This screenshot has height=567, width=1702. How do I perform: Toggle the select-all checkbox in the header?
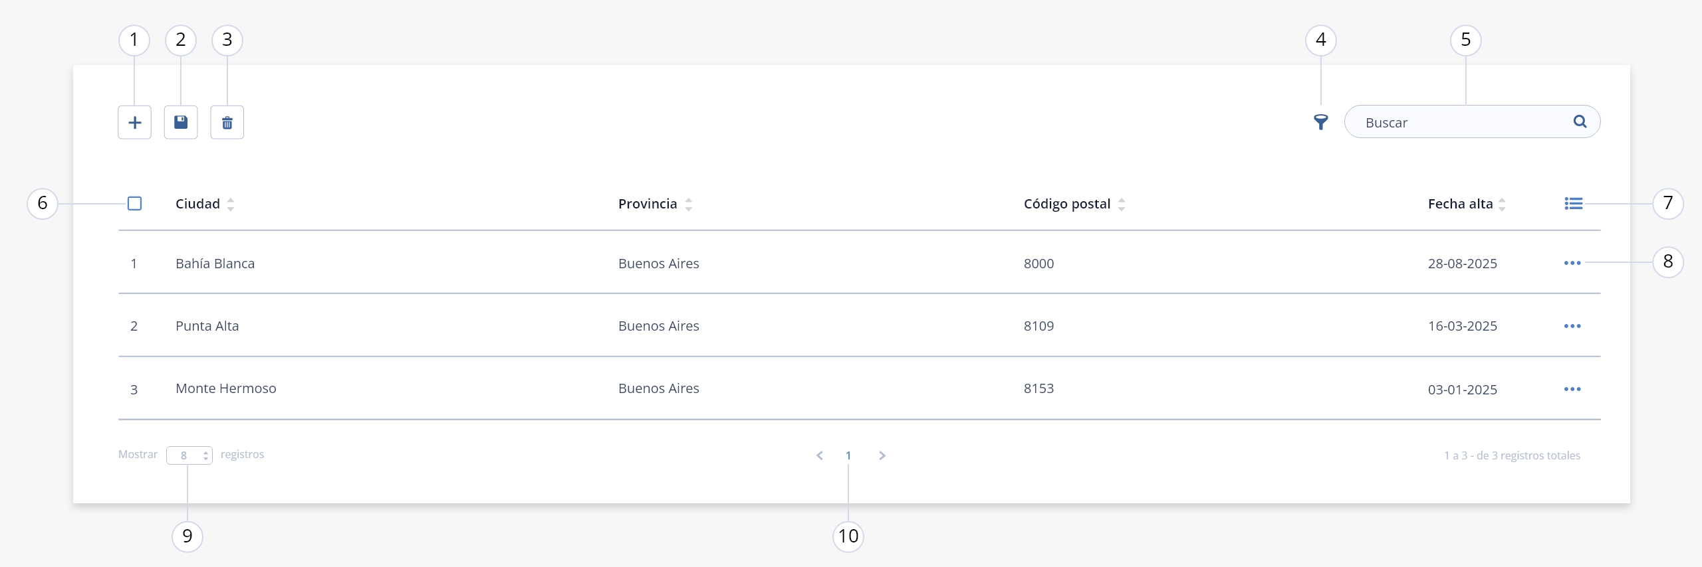[134, 203]
